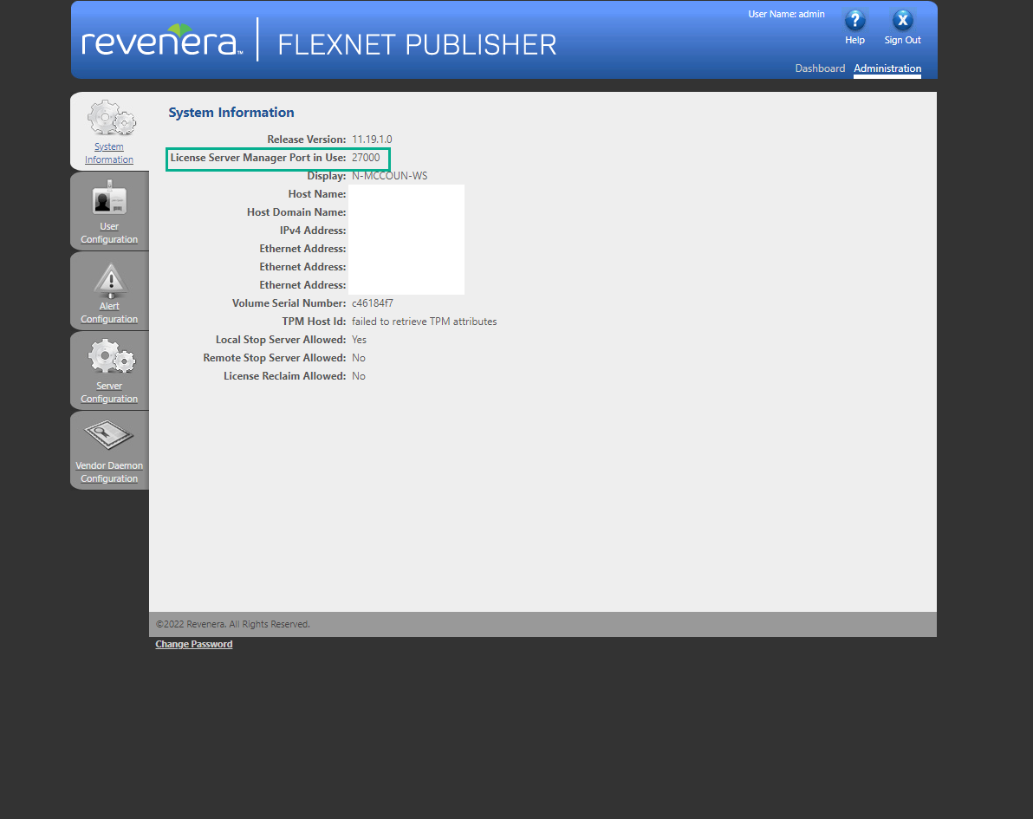Click the 'IPv4 Address:' label

(313, 231)
